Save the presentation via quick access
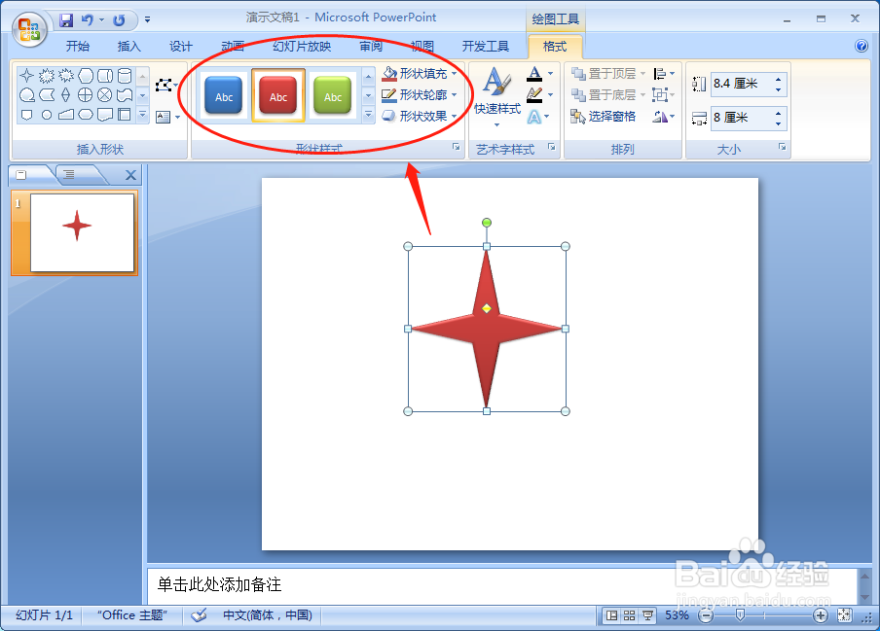Image resolution: width=880 pixels, height=631 pixels. pos(66,20)
